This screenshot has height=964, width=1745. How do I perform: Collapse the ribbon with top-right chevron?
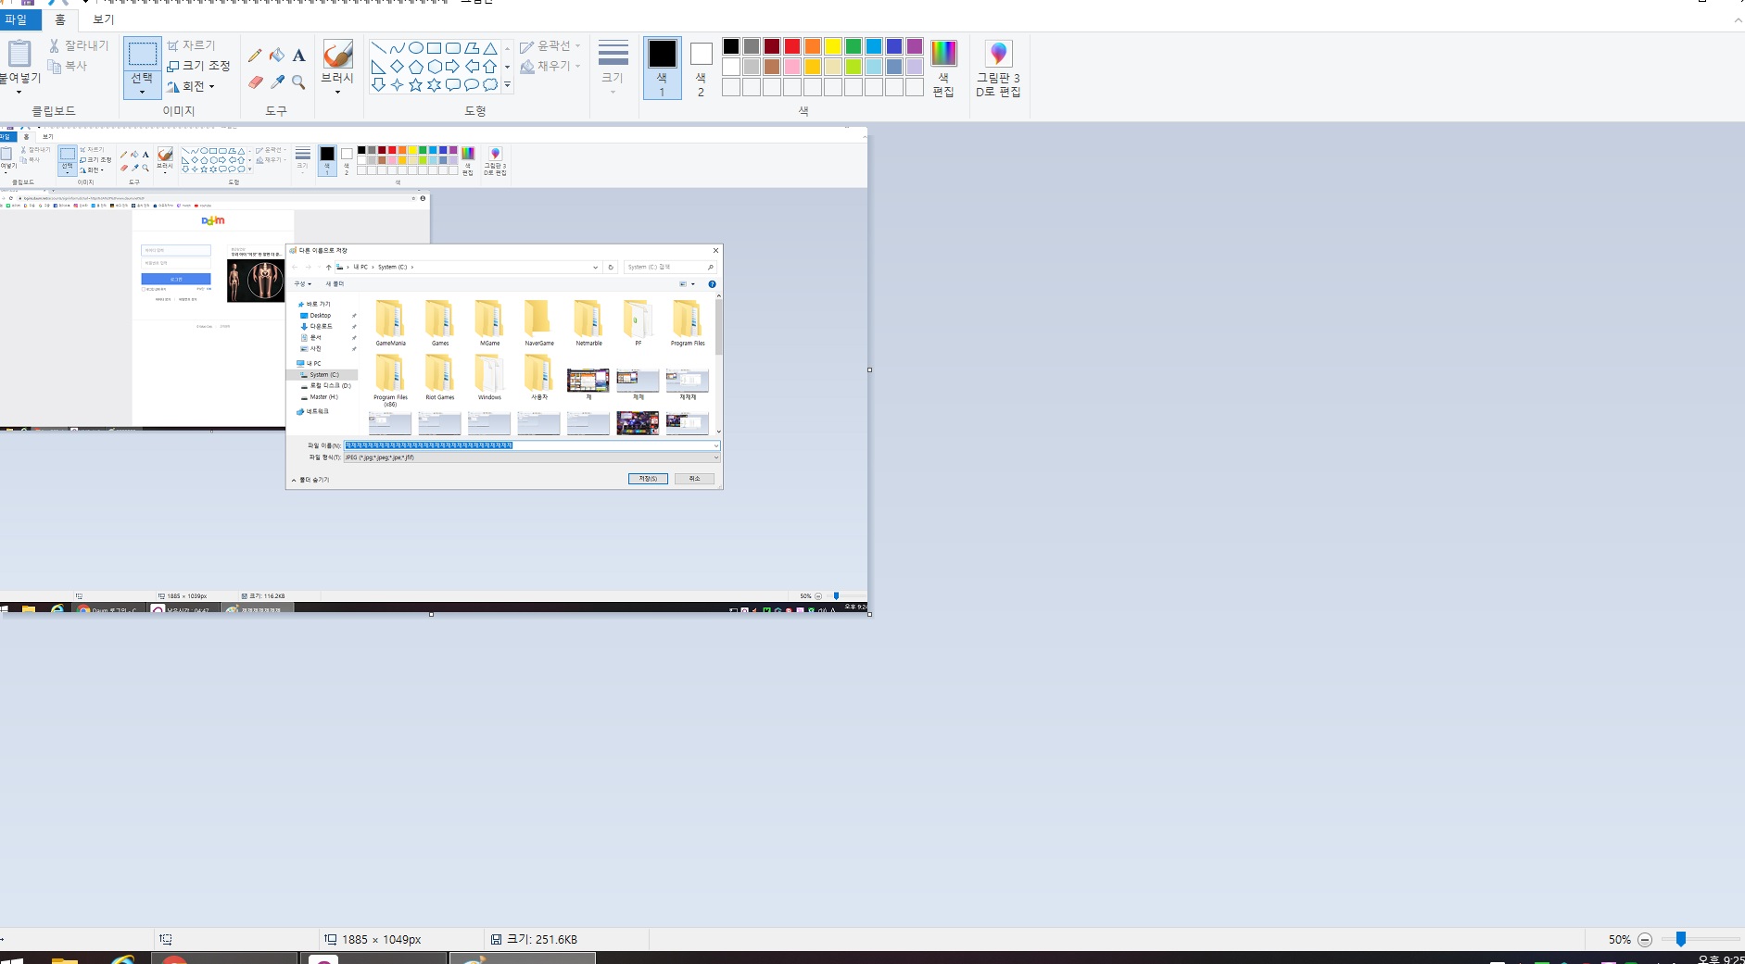click(x=1738, y=19)
